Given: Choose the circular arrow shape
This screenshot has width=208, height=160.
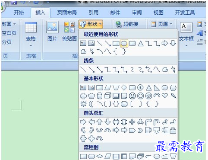Looking at the screenshot, I should point(100,139).
